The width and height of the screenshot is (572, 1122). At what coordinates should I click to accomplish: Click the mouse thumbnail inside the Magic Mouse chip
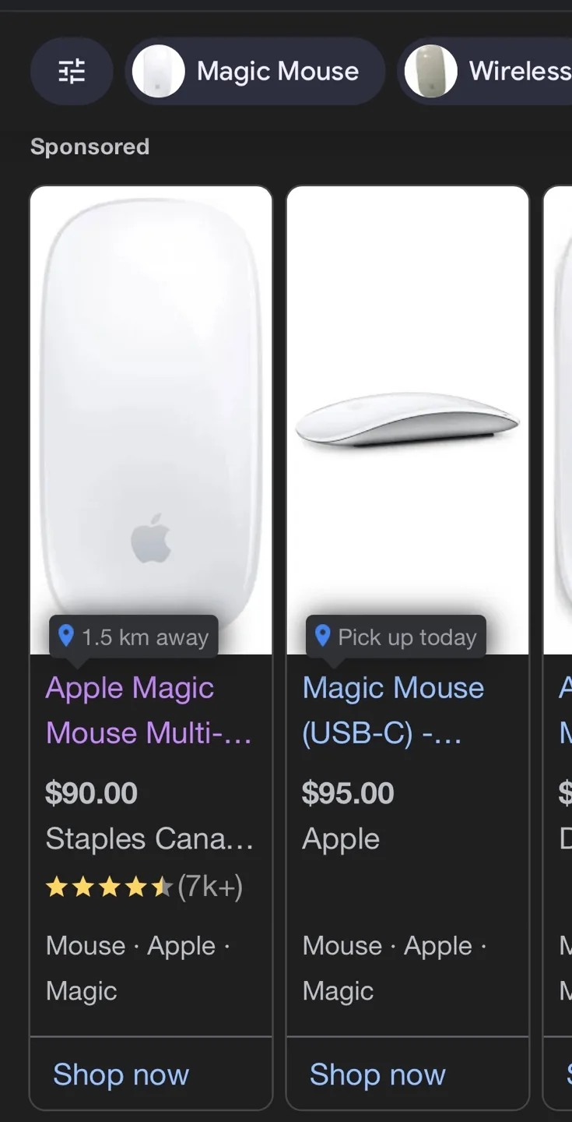[x=159, y=71]
